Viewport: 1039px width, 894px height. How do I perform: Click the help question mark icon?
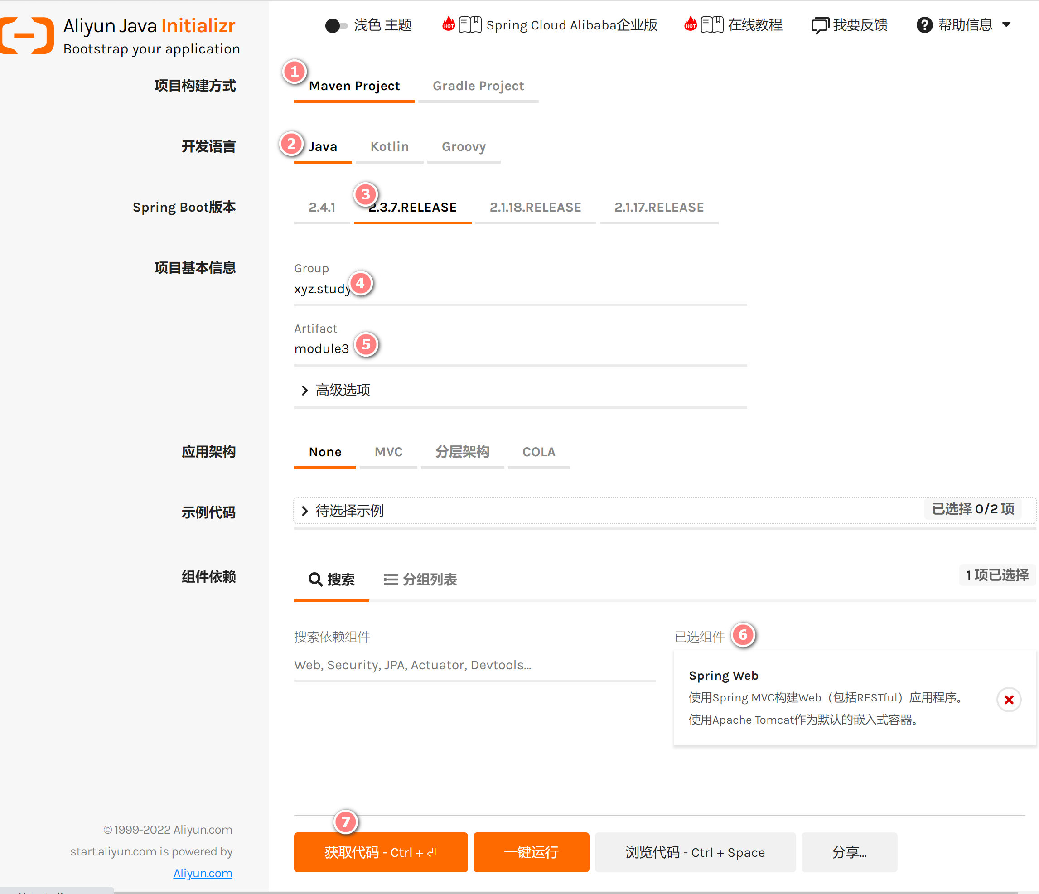925,25
